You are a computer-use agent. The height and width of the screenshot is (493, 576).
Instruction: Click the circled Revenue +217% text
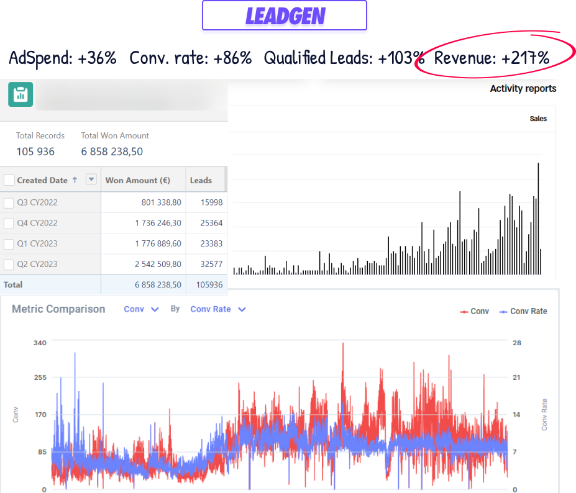(491, 58)
